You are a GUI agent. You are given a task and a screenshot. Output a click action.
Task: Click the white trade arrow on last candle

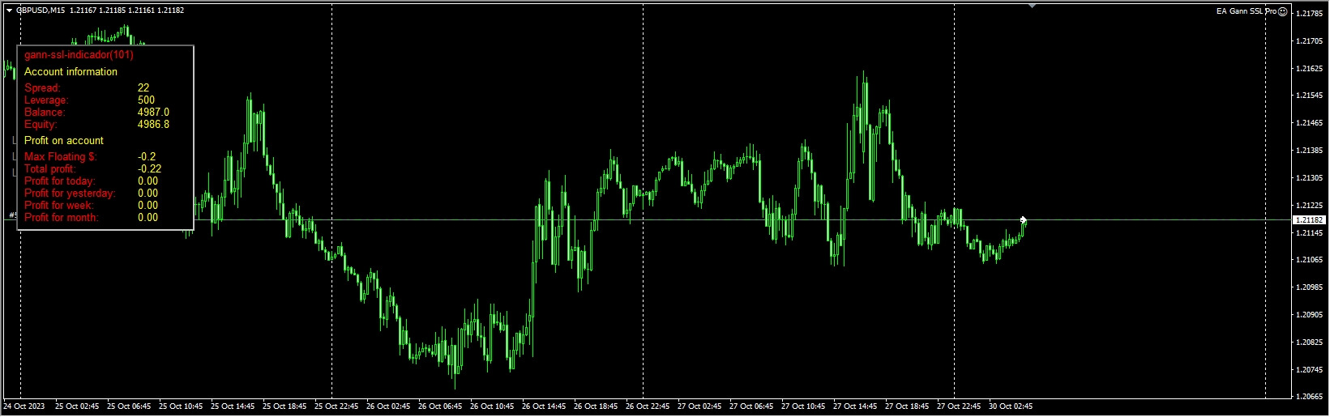[x=1024, y=219]
